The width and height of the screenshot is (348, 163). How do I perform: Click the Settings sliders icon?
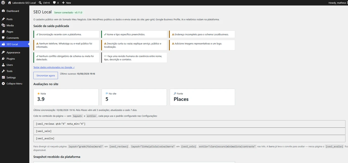coord(3,77)
